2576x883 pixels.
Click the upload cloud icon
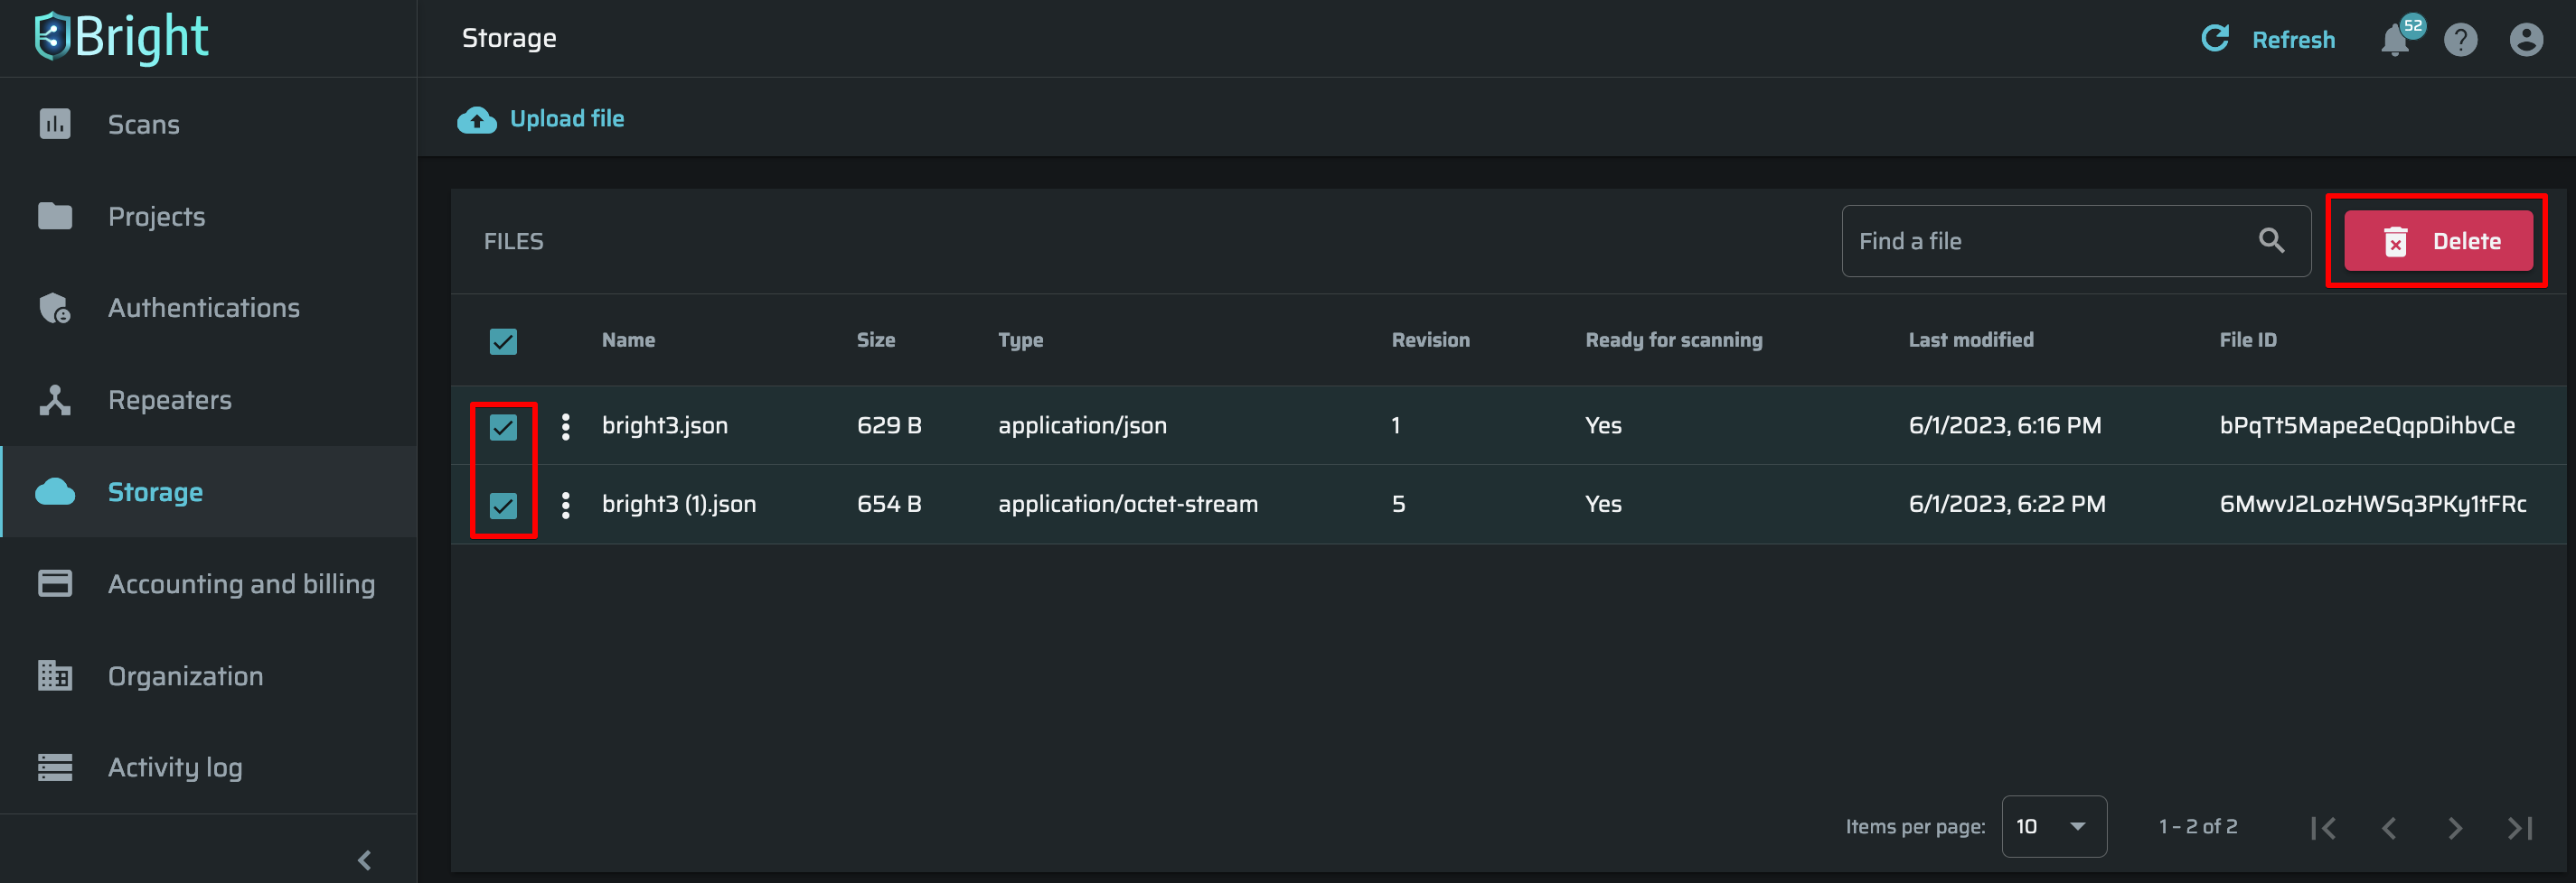click(477, 120)
